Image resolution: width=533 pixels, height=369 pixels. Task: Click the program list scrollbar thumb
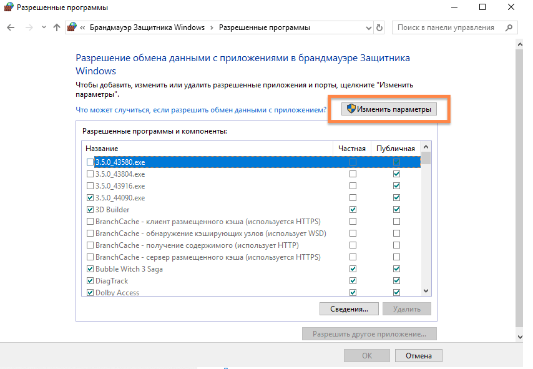pyautogui.click(x=426, y=158)
